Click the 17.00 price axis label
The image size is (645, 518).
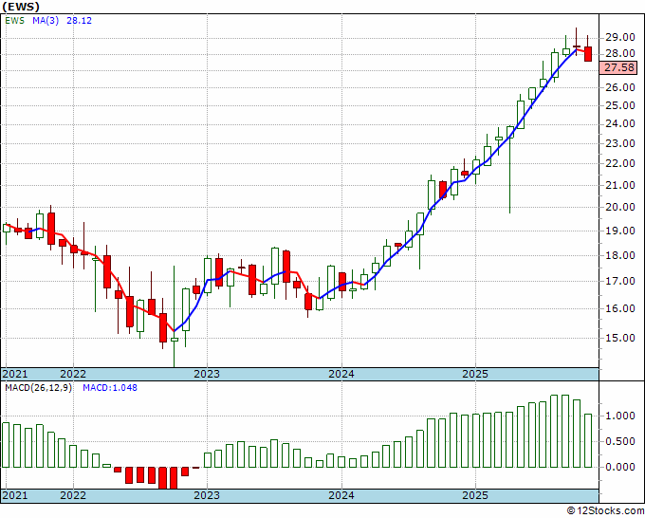pos(620,281)
